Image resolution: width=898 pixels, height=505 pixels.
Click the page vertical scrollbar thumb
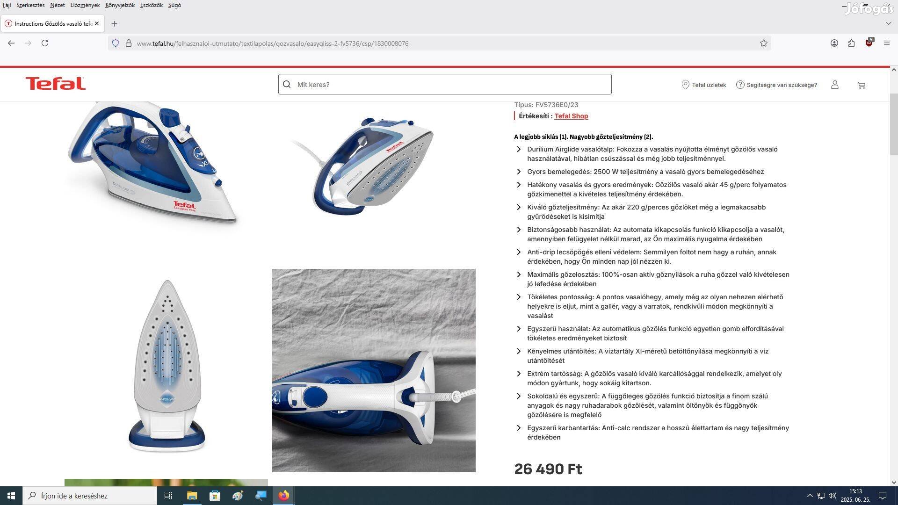click(x=894, y=124)
